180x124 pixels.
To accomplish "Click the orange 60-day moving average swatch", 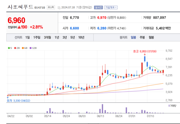I will click(x=23, y=48).
